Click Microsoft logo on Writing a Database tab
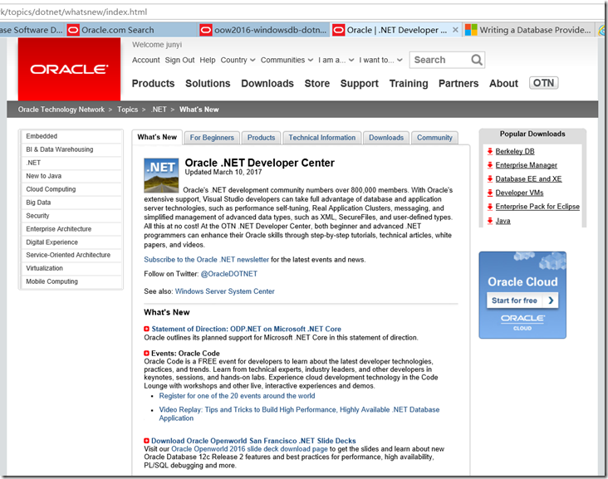 coord(471,30)
